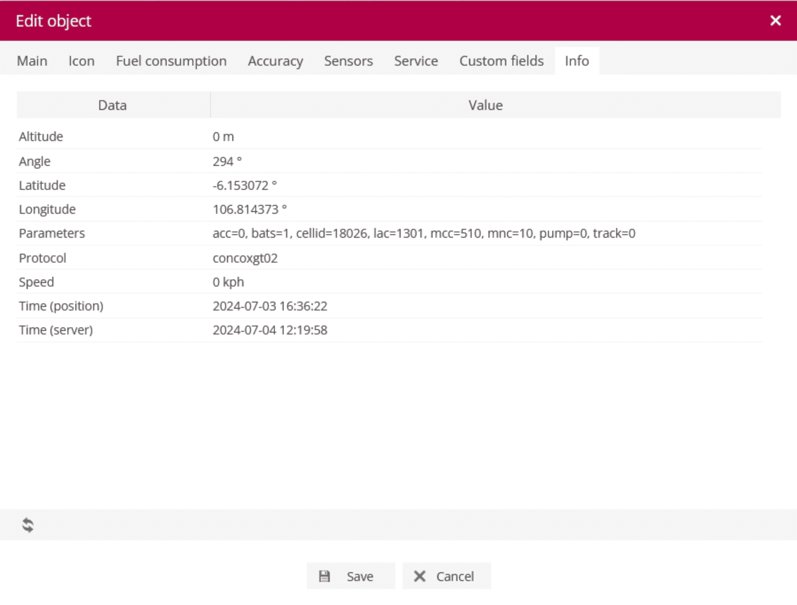Click the Time (server) timestamp value
Viewport: 797px width, 605px height.
[x=270, y=330]
